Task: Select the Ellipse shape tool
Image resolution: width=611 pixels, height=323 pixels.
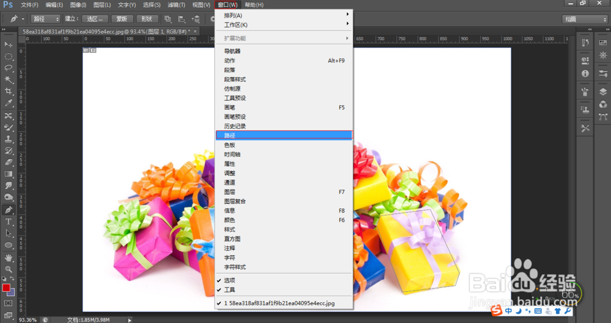Action: click(8, 245)
